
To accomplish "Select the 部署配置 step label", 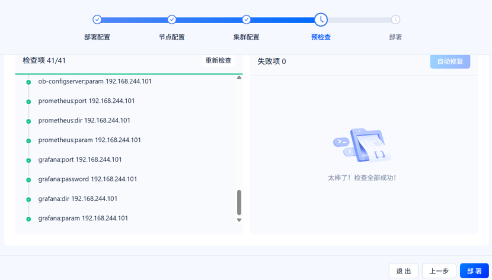I will [97, 37].
